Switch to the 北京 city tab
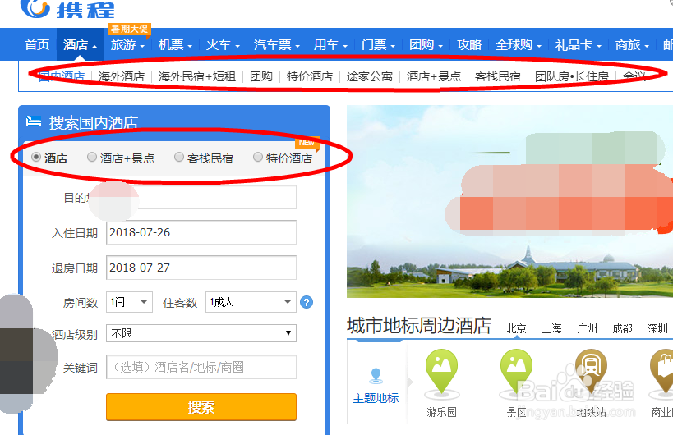673x435 pixels. click(516, 329)
